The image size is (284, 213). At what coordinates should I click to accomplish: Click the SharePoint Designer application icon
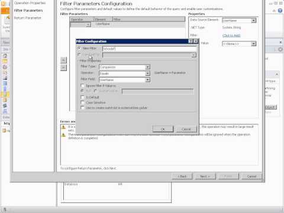(x=4, y=3)
